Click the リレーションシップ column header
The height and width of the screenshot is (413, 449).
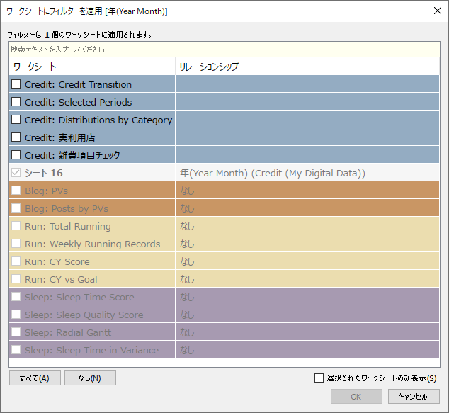click(x=307, y=67)
